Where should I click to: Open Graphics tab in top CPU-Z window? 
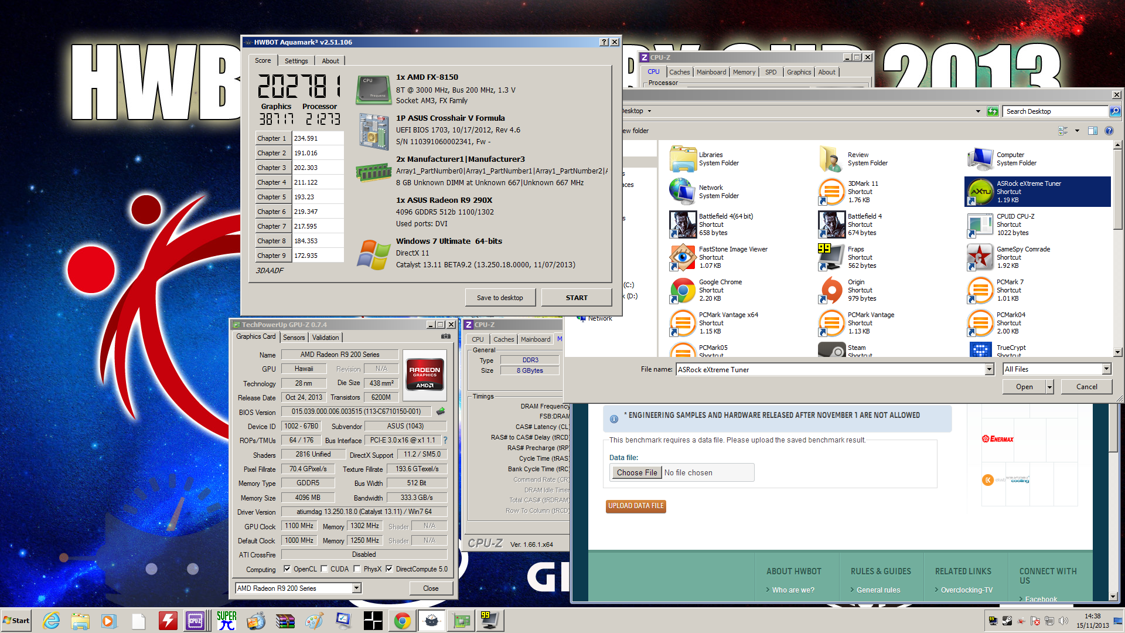[x=799, y=72]
